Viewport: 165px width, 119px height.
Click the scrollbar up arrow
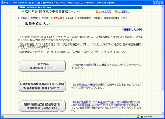163,7
